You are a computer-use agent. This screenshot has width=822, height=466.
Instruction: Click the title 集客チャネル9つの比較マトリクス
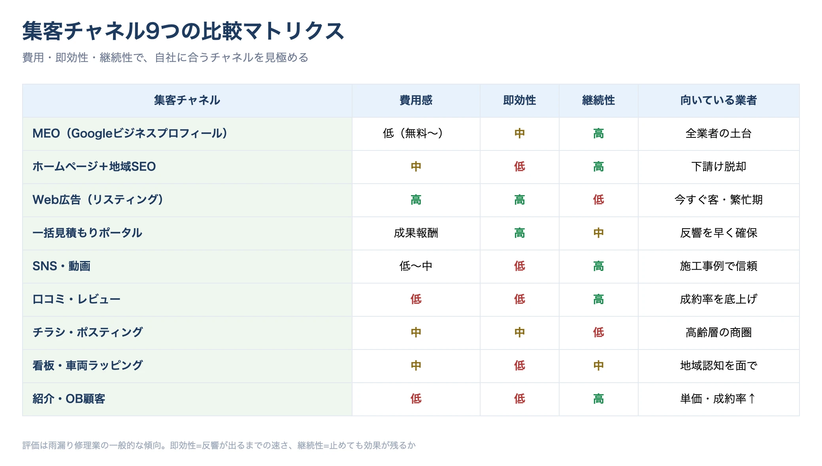click(x=183, y=31)
